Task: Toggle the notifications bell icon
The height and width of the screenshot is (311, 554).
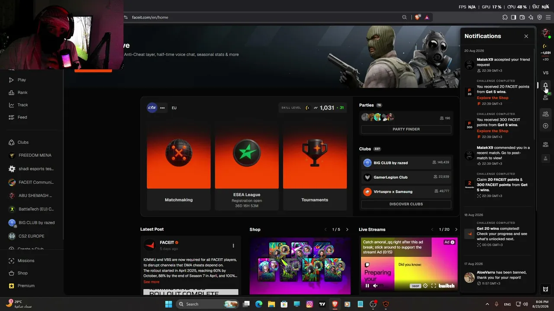Action: click(546, 86)
